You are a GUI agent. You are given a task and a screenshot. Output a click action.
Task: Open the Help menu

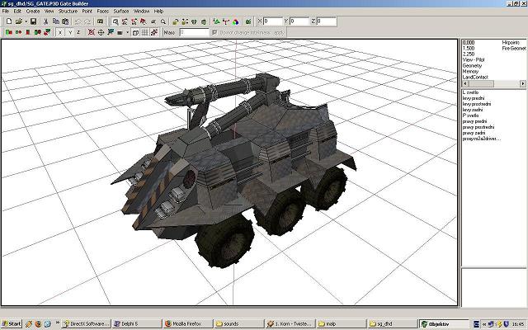coord(158,11)
